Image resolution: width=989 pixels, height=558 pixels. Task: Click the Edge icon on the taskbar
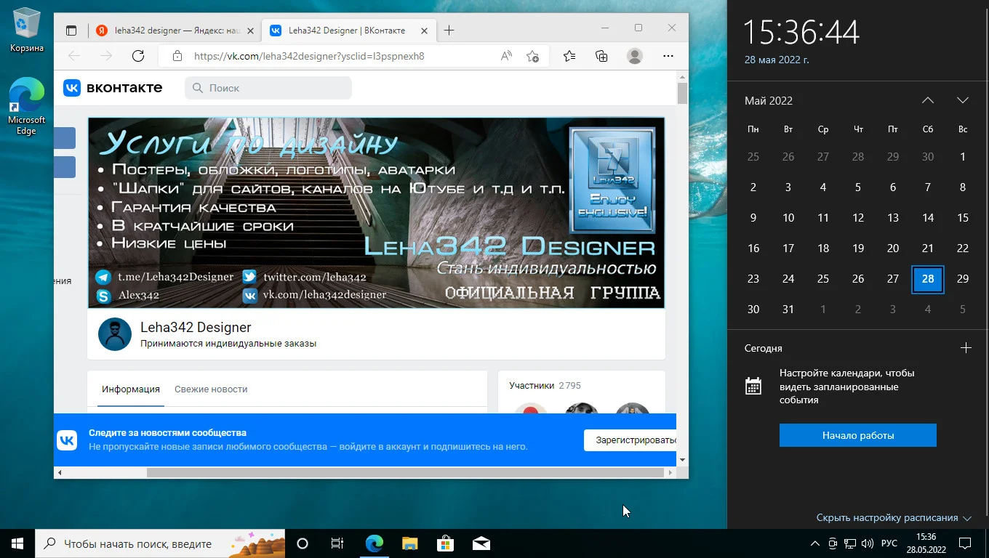point(375,543)
